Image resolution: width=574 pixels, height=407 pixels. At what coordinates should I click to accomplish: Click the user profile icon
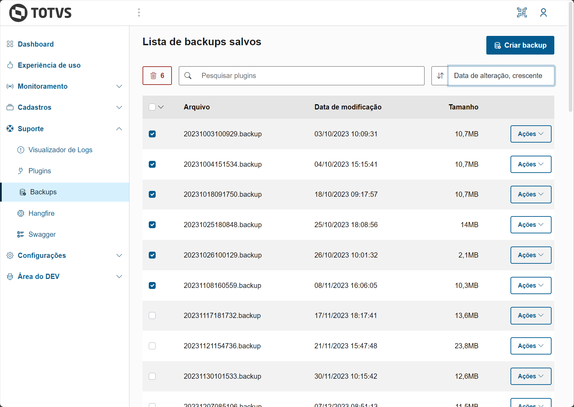click(x=544, y=12)
